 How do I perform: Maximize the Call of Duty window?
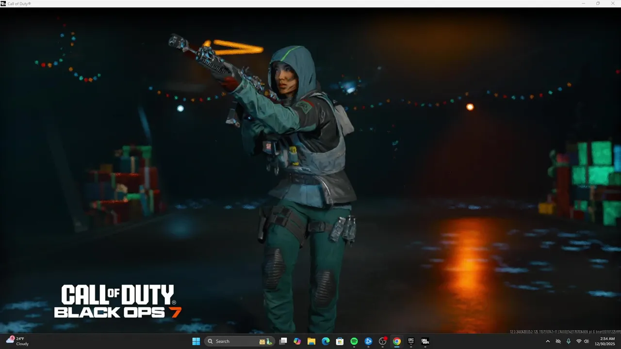[598, 3]
